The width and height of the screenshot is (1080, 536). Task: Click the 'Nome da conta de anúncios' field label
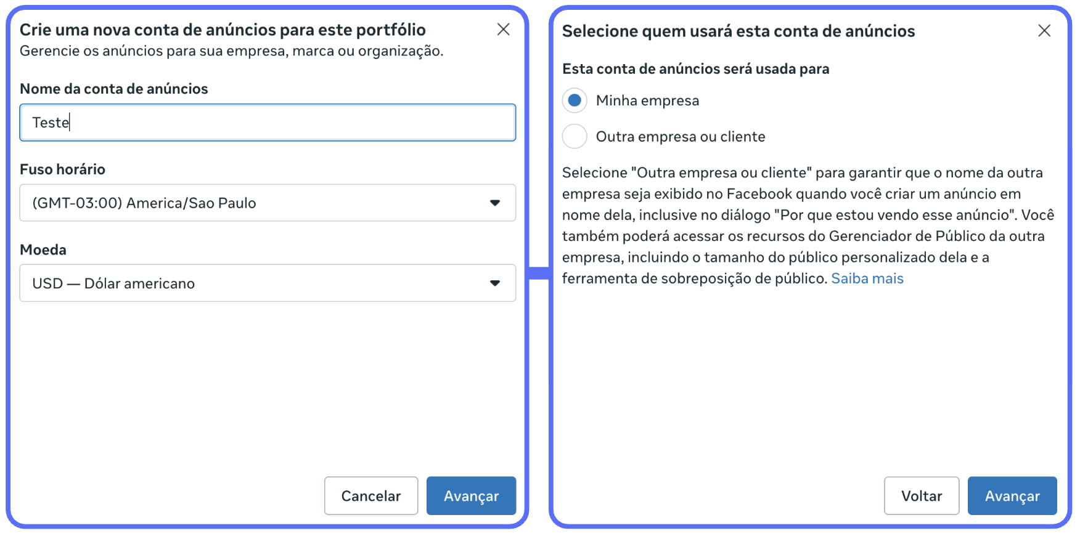114,89
